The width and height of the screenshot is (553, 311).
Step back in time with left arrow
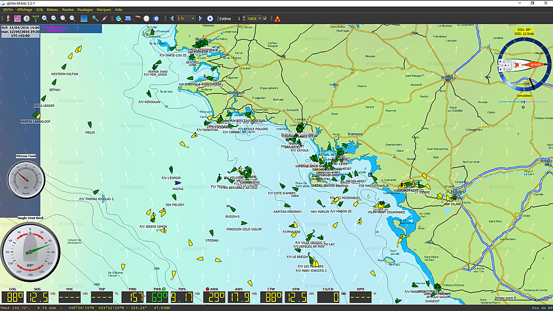[172, 18]
